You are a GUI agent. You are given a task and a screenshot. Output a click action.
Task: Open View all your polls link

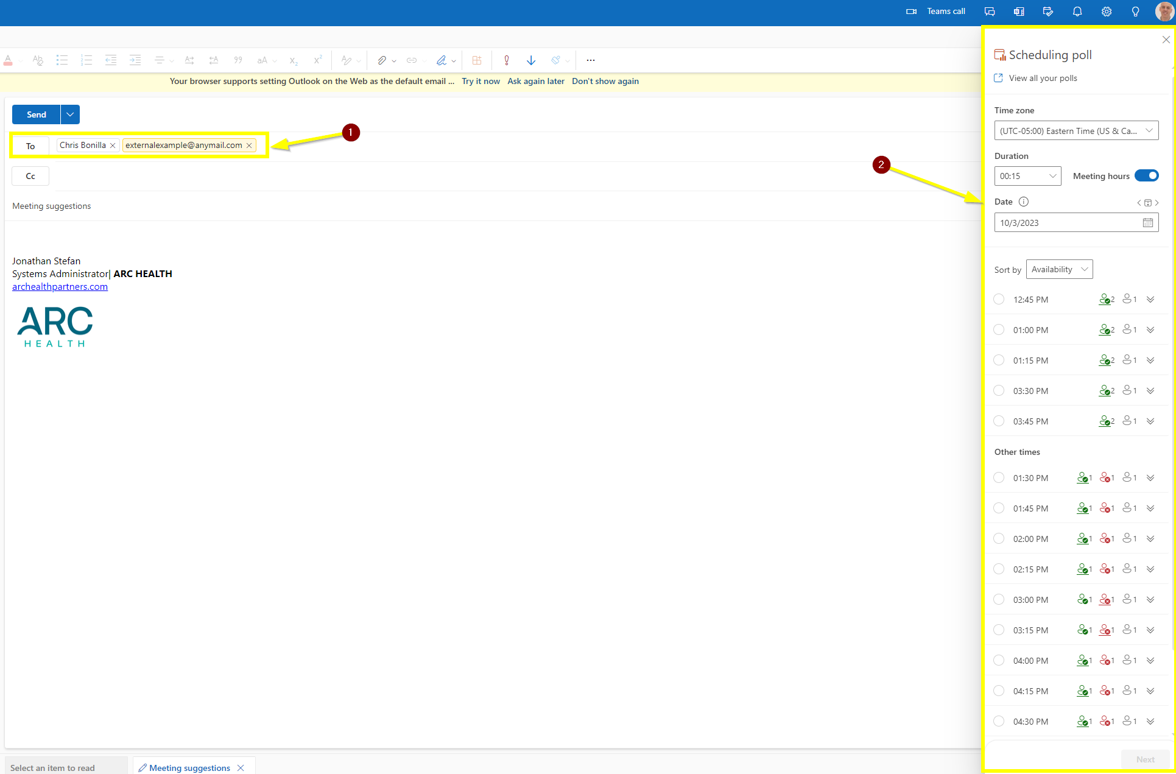[x=1043, y=78]
